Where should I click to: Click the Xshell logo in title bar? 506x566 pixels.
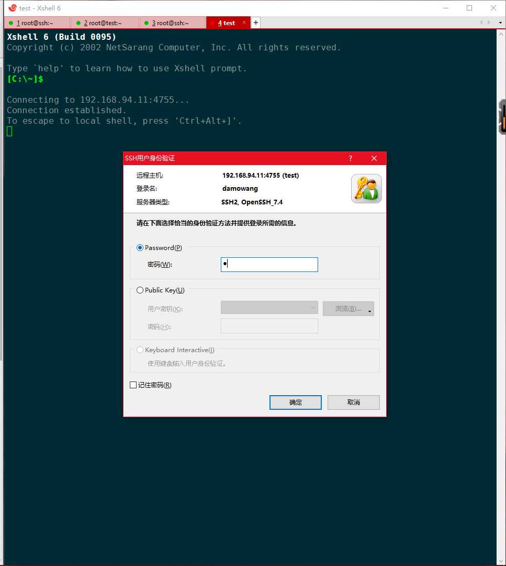pos(13,8)
